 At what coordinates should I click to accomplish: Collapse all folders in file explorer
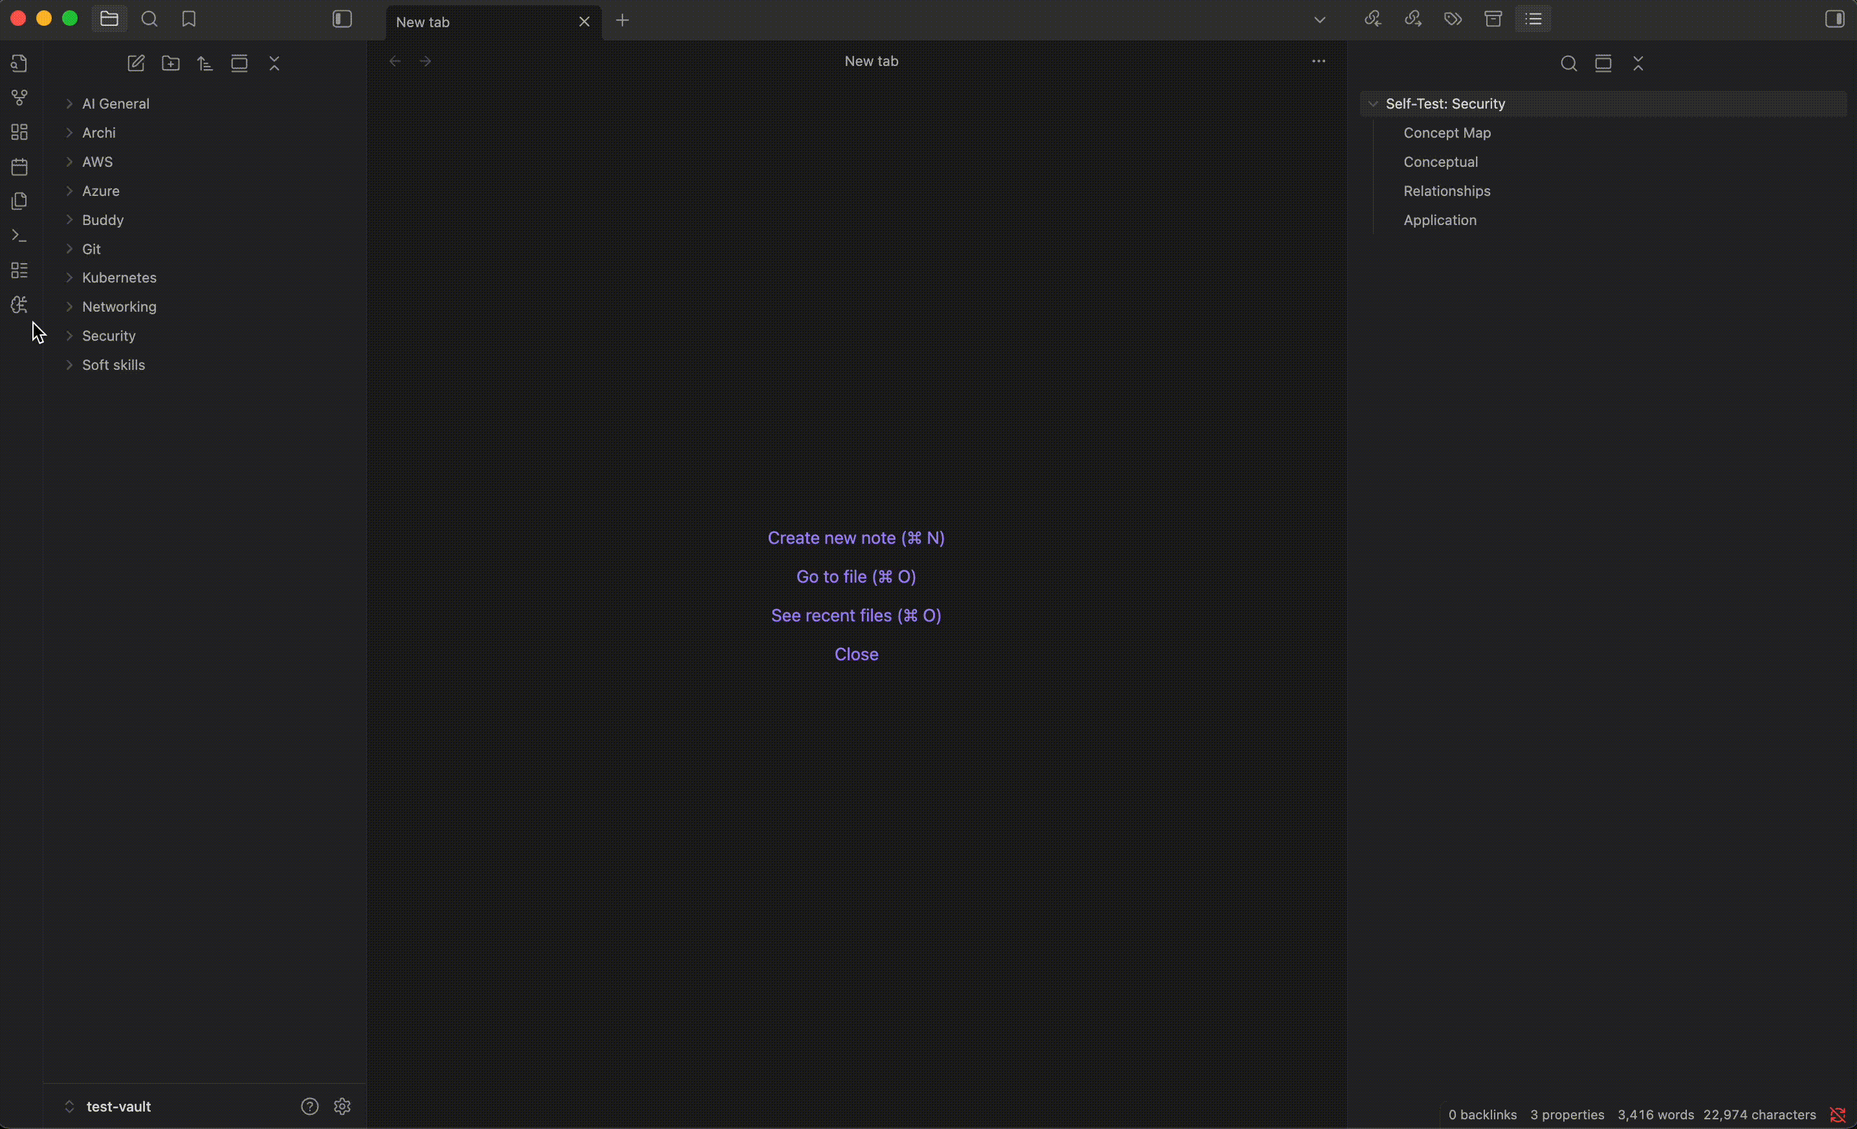[274, 63]
